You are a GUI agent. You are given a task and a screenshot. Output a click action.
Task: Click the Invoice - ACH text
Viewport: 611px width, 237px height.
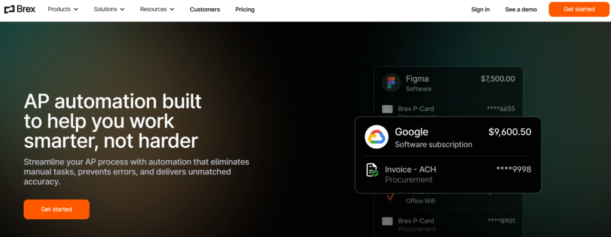[411, 170]
